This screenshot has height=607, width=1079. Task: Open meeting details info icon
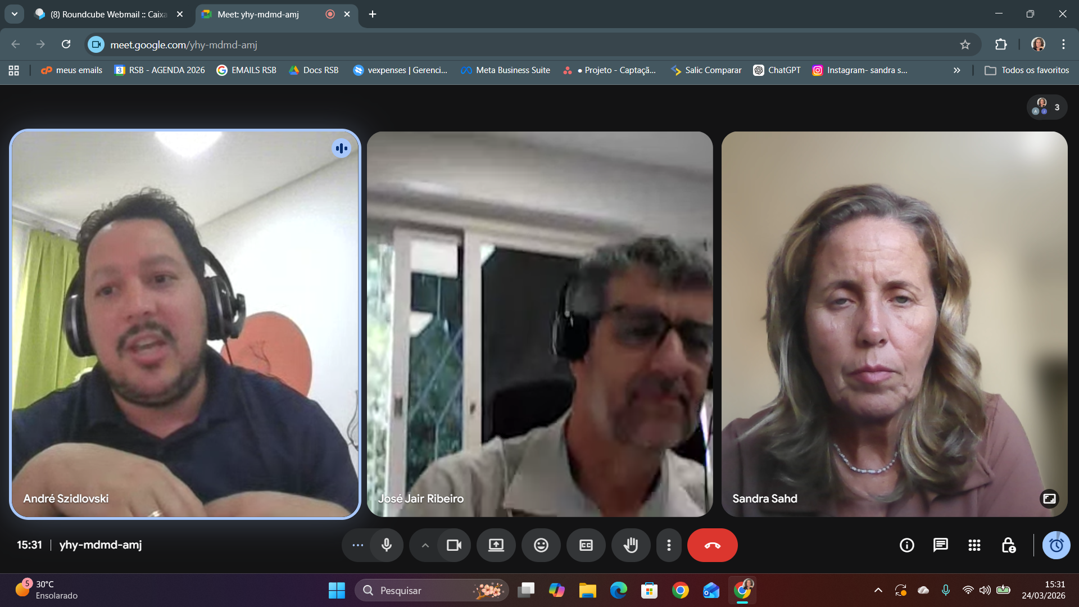click(906, 545)
